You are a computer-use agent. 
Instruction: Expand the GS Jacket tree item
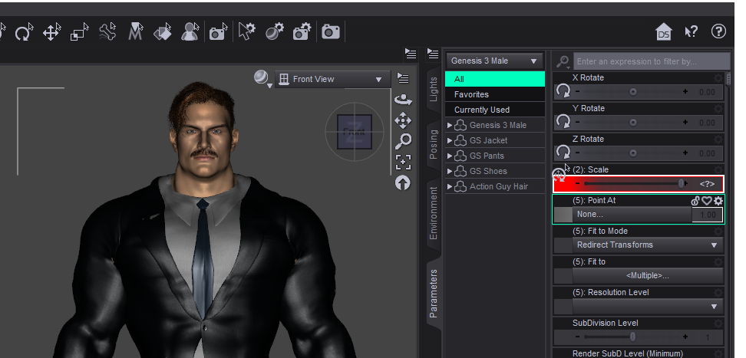450,140
